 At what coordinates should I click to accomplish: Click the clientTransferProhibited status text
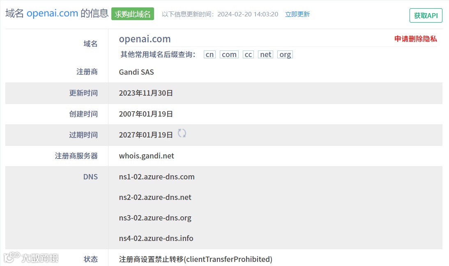click(x=195, y=259)
